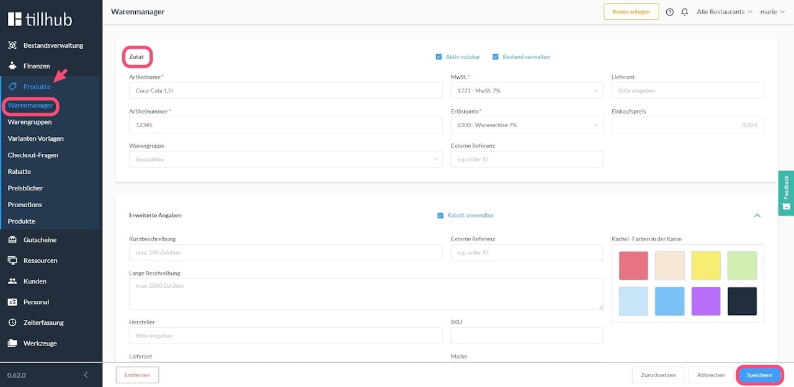
Task: Toggle Aktiv nutzbar checkbox
Action: (439, 56)
